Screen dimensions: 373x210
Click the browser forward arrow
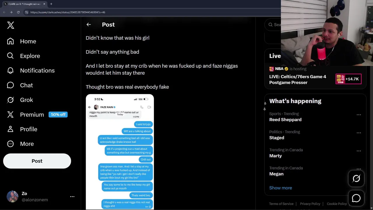(11, 12)
